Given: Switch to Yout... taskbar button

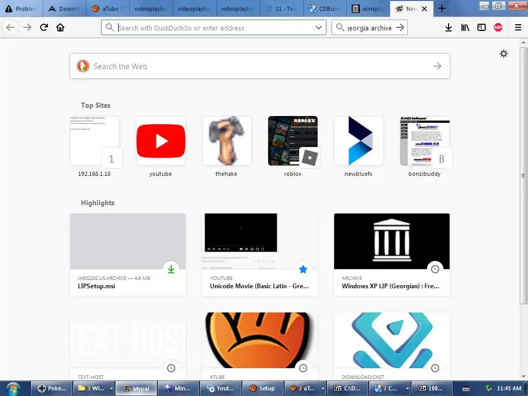Looking at the screenshot, I should point(221,388).
